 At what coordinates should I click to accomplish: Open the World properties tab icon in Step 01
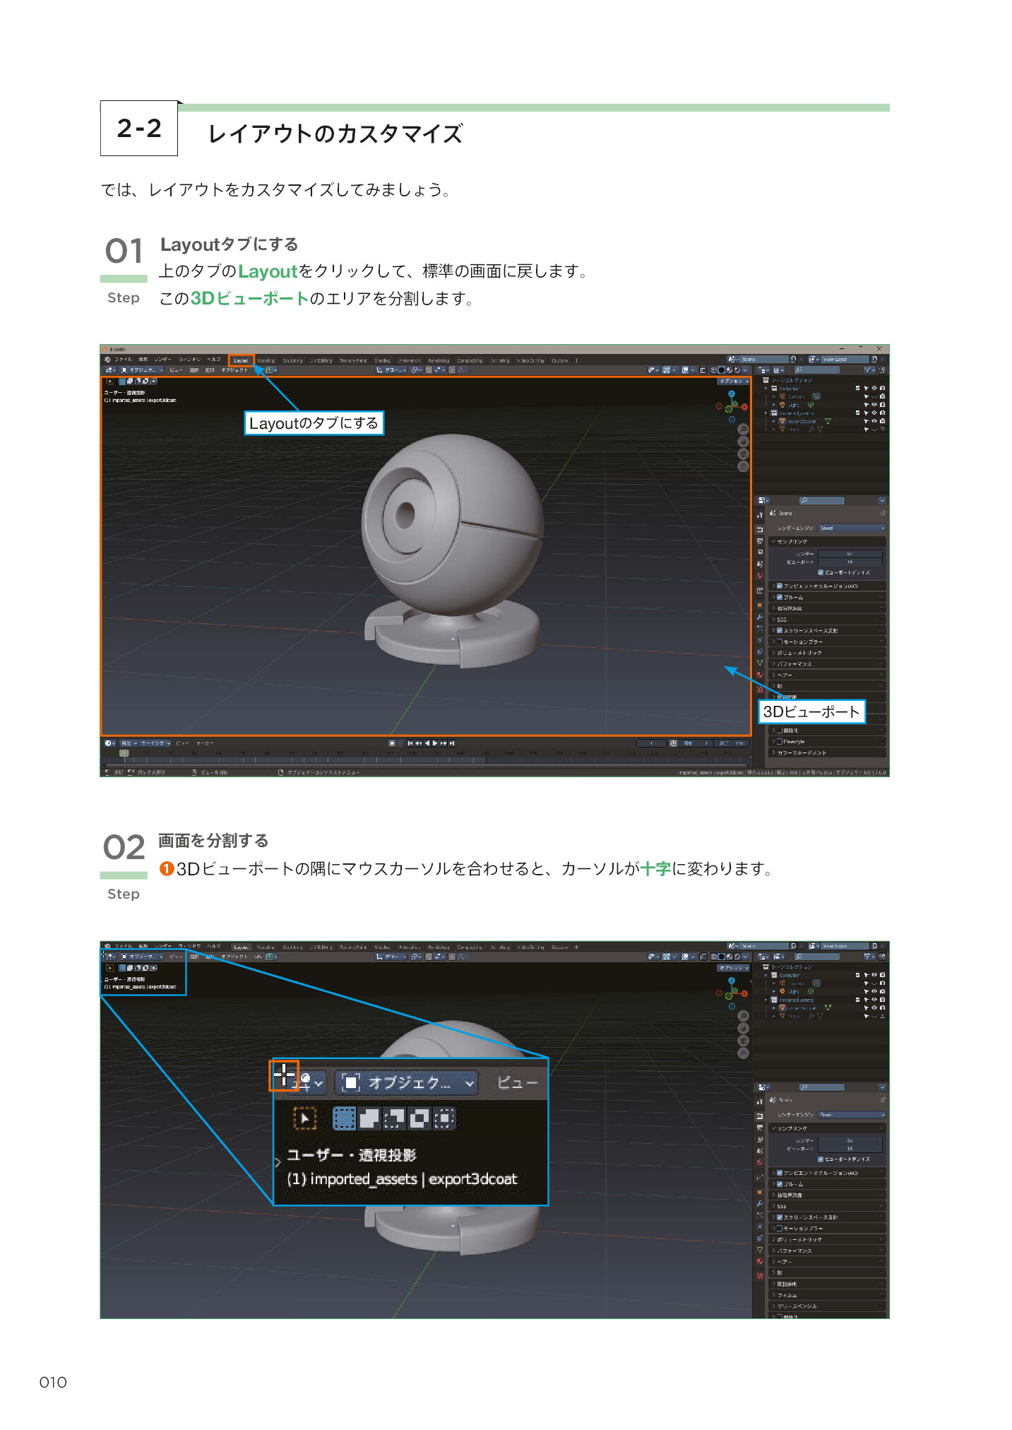click(x=760, y=576)
